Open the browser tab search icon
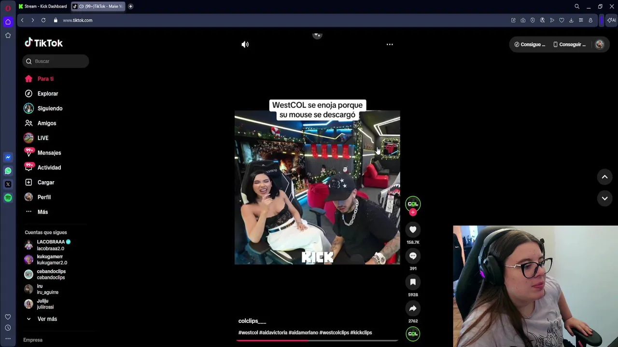 (x=577, y=6)
